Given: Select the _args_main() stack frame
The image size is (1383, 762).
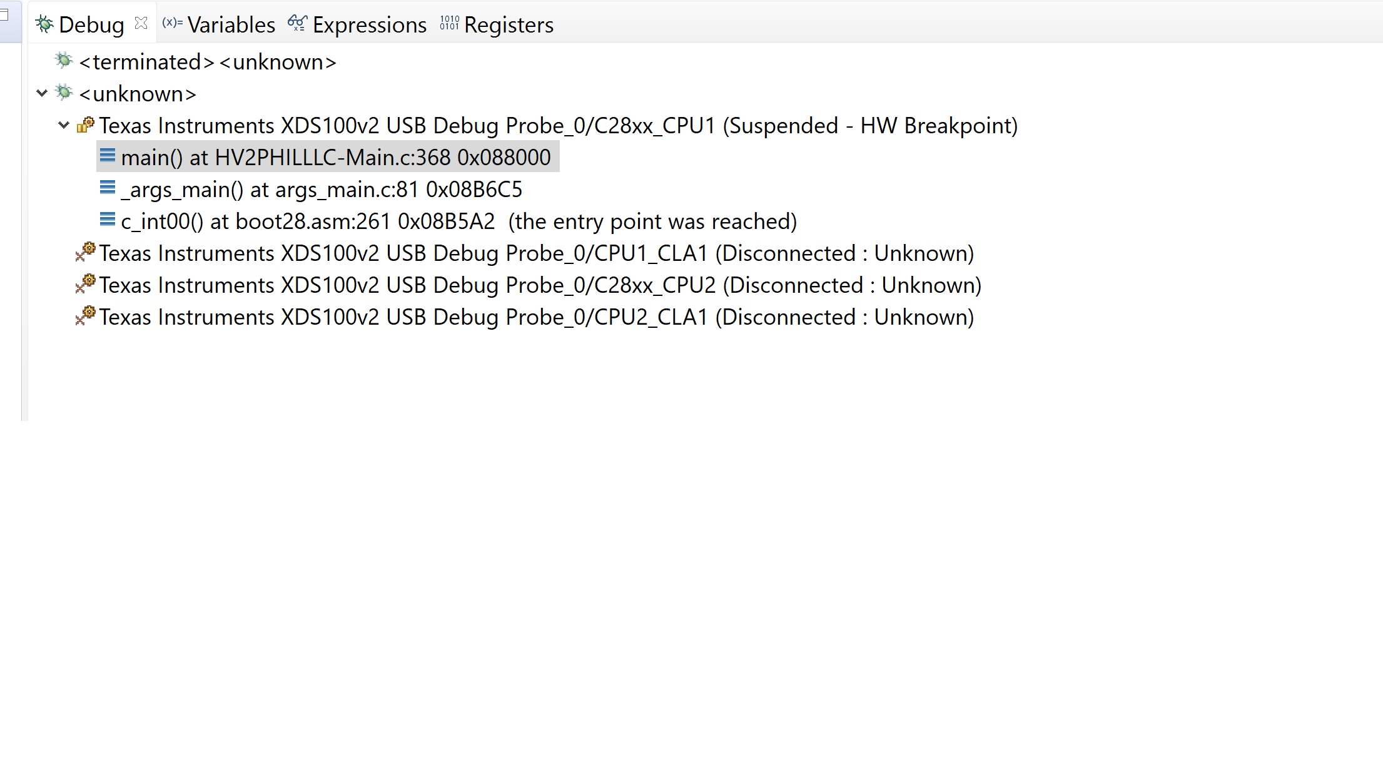Looking at the screenshot, I should tap(322, 190).
